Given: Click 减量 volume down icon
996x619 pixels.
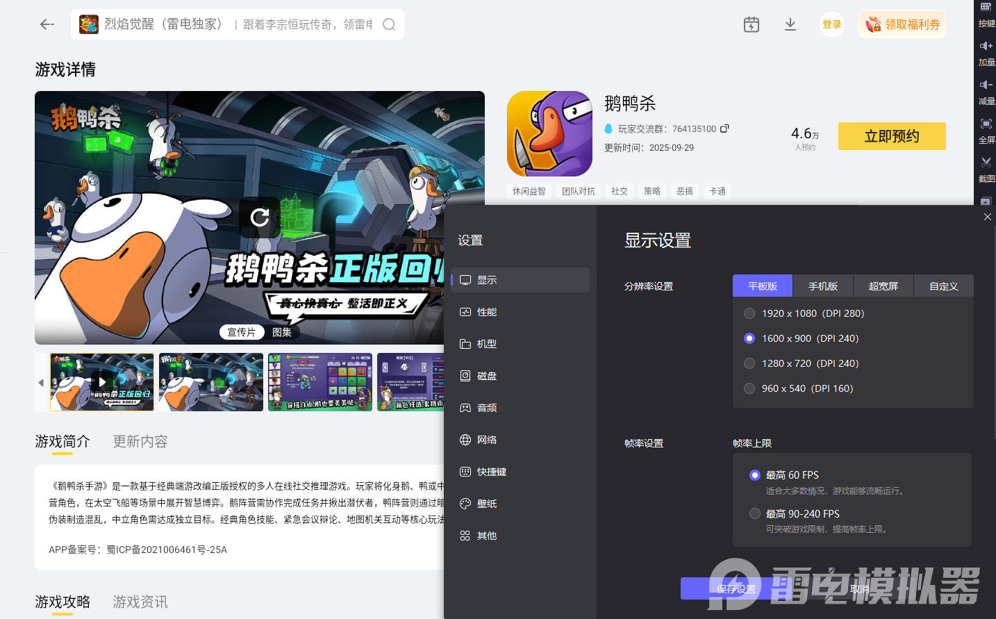Looking at the screenshot, I should [986, 92].
